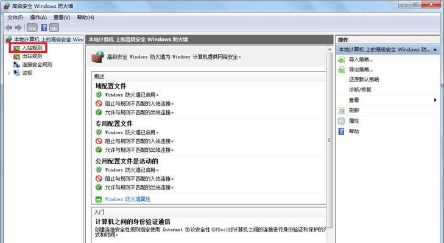Click the 概述 section label
The width and height of the screenshot is (444, 243).
pyautogui.click(x=99, y=77)
